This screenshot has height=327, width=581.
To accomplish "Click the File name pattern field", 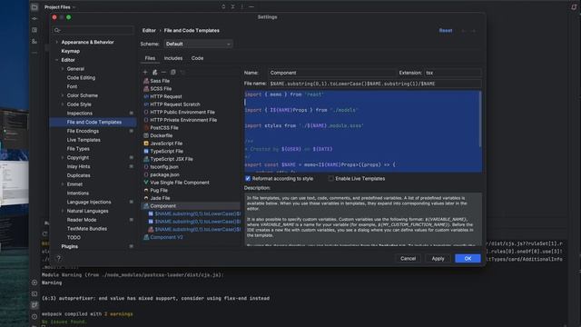I will (x=375, y=84).
